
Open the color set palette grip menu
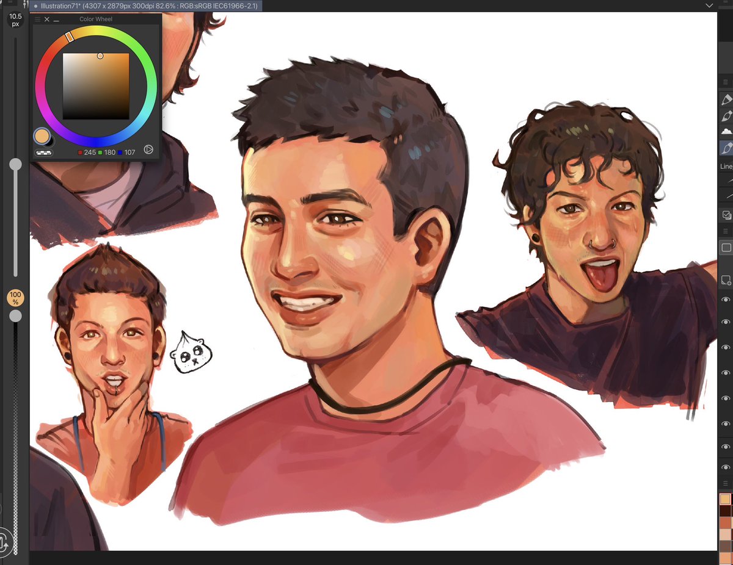[x=725, y=483]
